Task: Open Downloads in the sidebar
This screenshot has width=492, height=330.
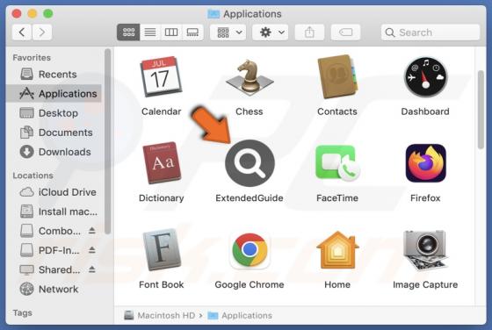Action: click(54, 152)
